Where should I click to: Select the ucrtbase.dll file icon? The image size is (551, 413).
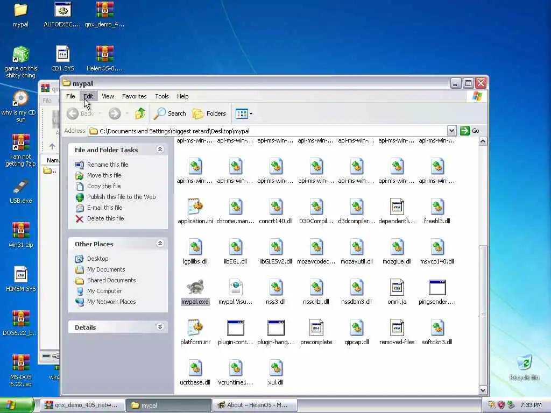tap(195, 368)
